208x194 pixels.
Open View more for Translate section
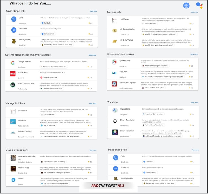click(195, 103)
